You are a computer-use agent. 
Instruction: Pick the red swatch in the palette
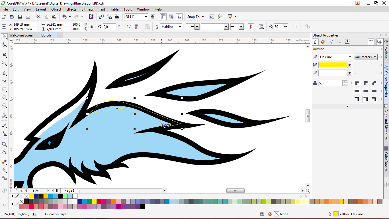tap(99, 202)
